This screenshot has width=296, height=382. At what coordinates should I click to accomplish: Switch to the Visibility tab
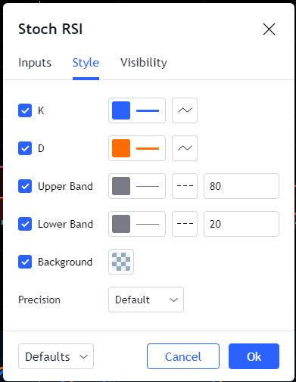point(144,63)
